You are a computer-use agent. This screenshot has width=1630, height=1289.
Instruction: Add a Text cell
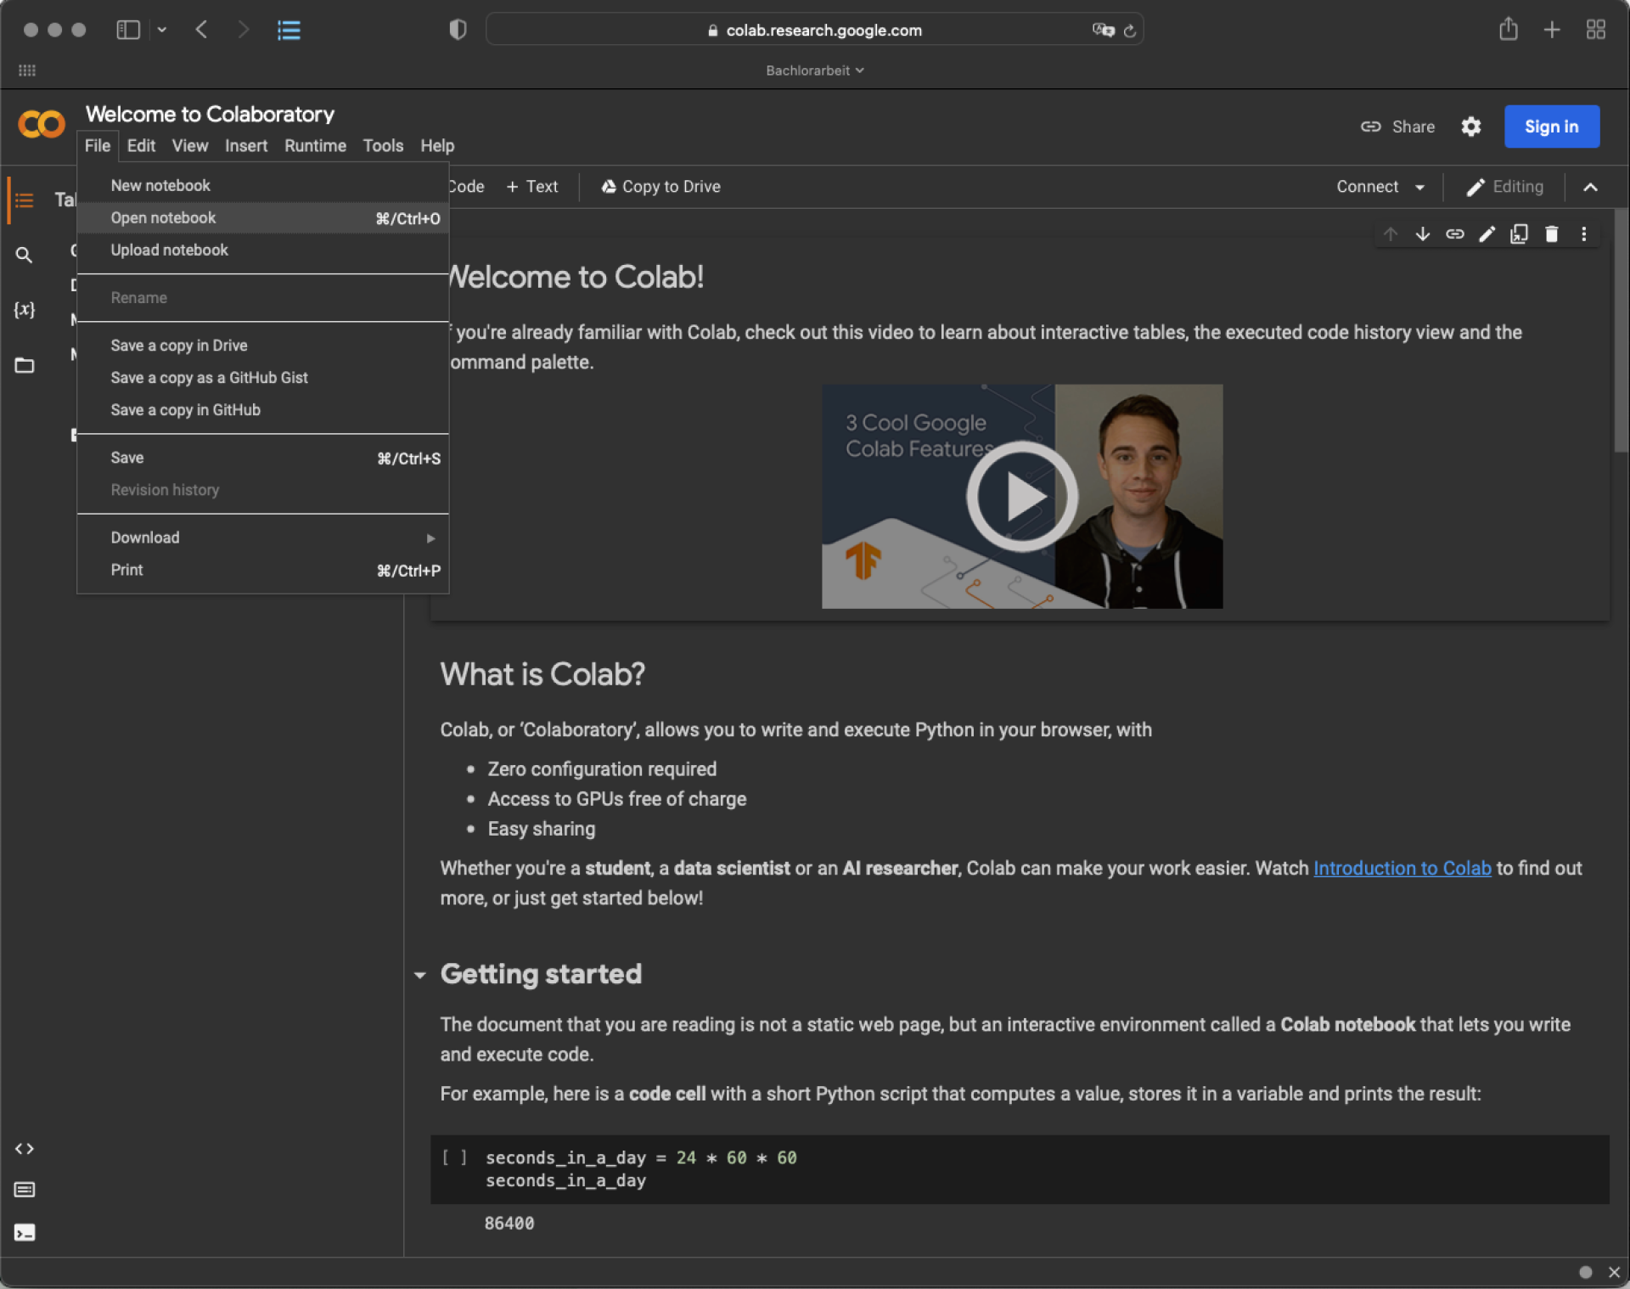[x=532, y=187]
